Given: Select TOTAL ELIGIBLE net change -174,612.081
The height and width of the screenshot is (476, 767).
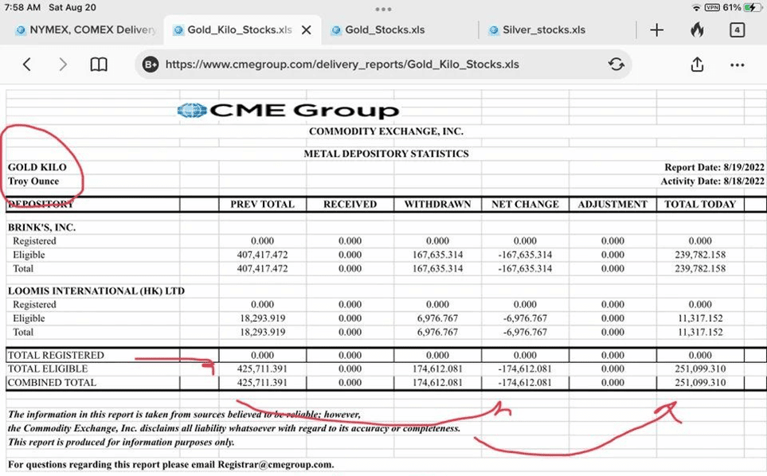Looking at the screenshot, I should [525, 369].
